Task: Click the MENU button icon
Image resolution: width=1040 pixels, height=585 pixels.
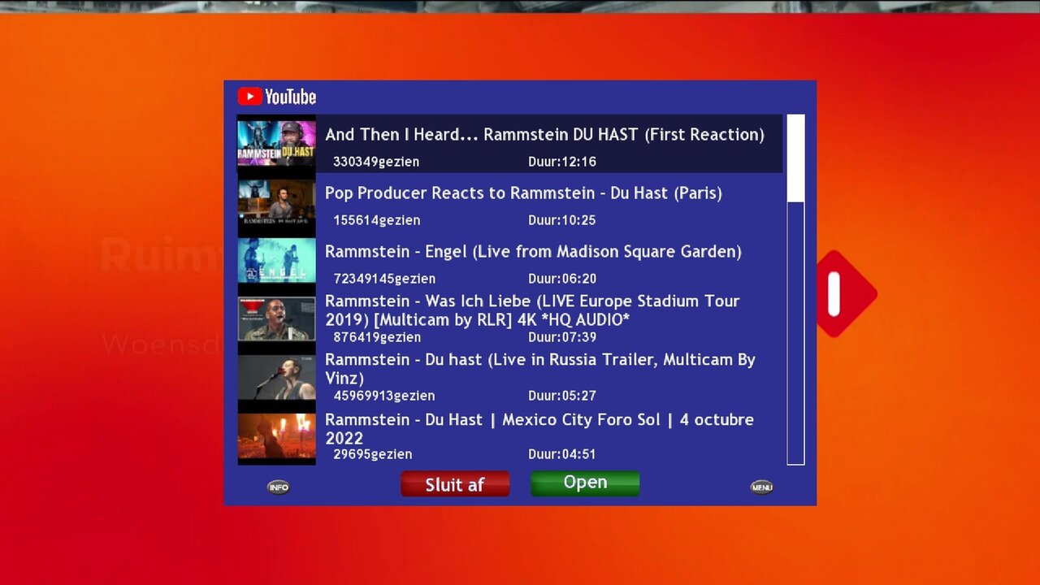Action: tap(761, 487)
